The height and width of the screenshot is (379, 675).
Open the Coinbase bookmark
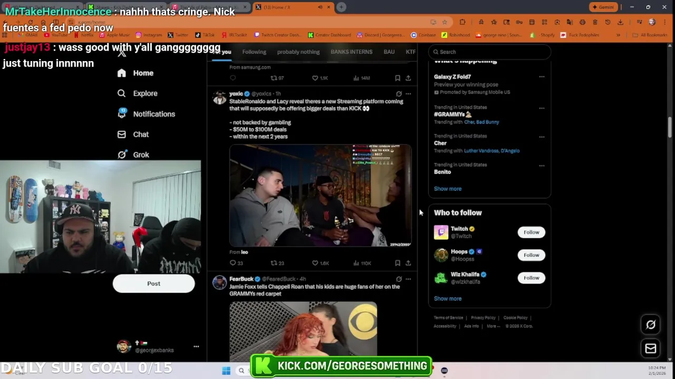(x=424, y=35)
